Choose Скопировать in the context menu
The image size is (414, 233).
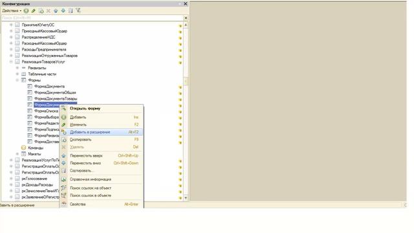(x=102, y=140)
